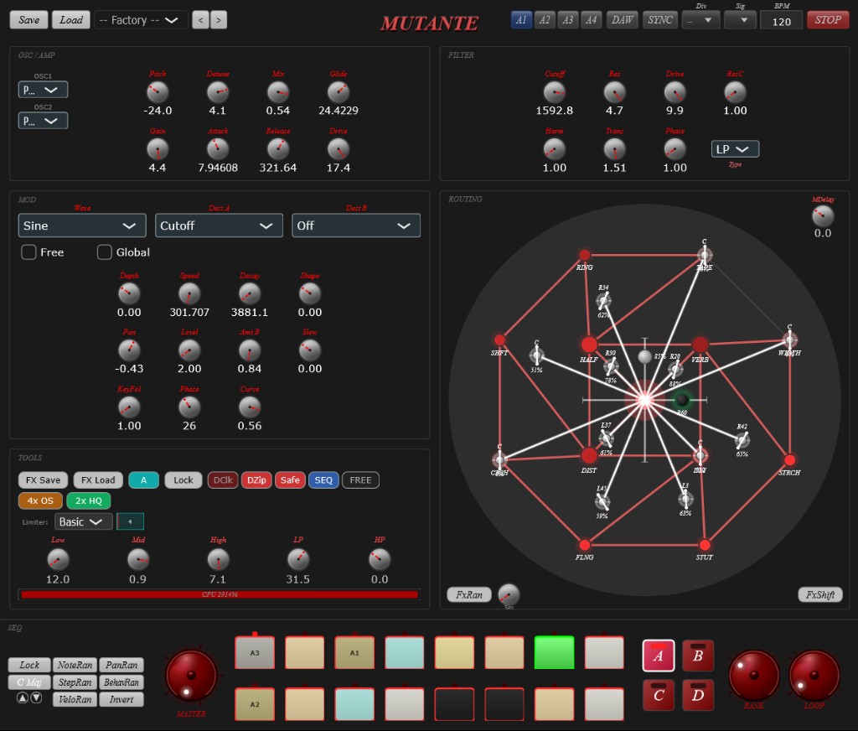Open the Wave dropdown showing Sine
Viewport: 858px width, 731px height.
(81, 226)
